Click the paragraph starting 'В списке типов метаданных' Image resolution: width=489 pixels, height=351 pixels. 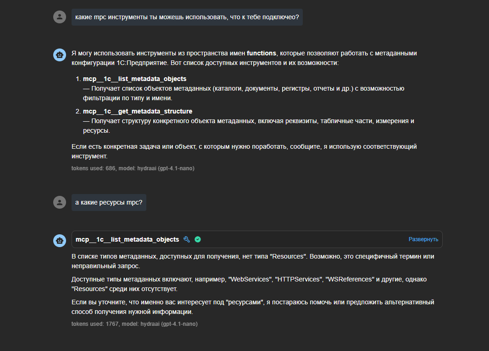click(253, 261)
